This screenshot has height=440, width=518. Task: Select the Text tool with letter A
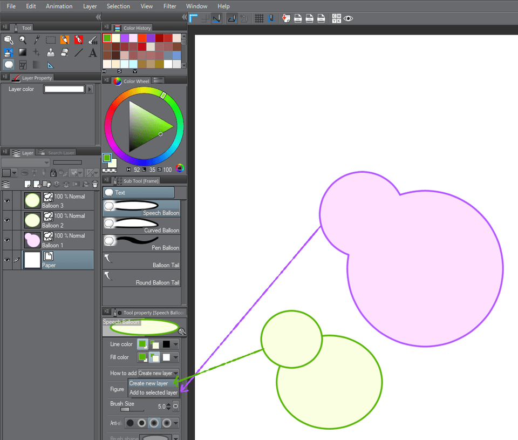coord(93,52)
